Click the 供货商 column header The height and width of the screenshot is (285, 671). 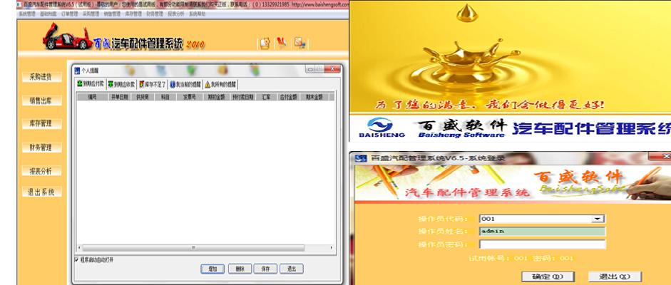(x=143, y=97)
